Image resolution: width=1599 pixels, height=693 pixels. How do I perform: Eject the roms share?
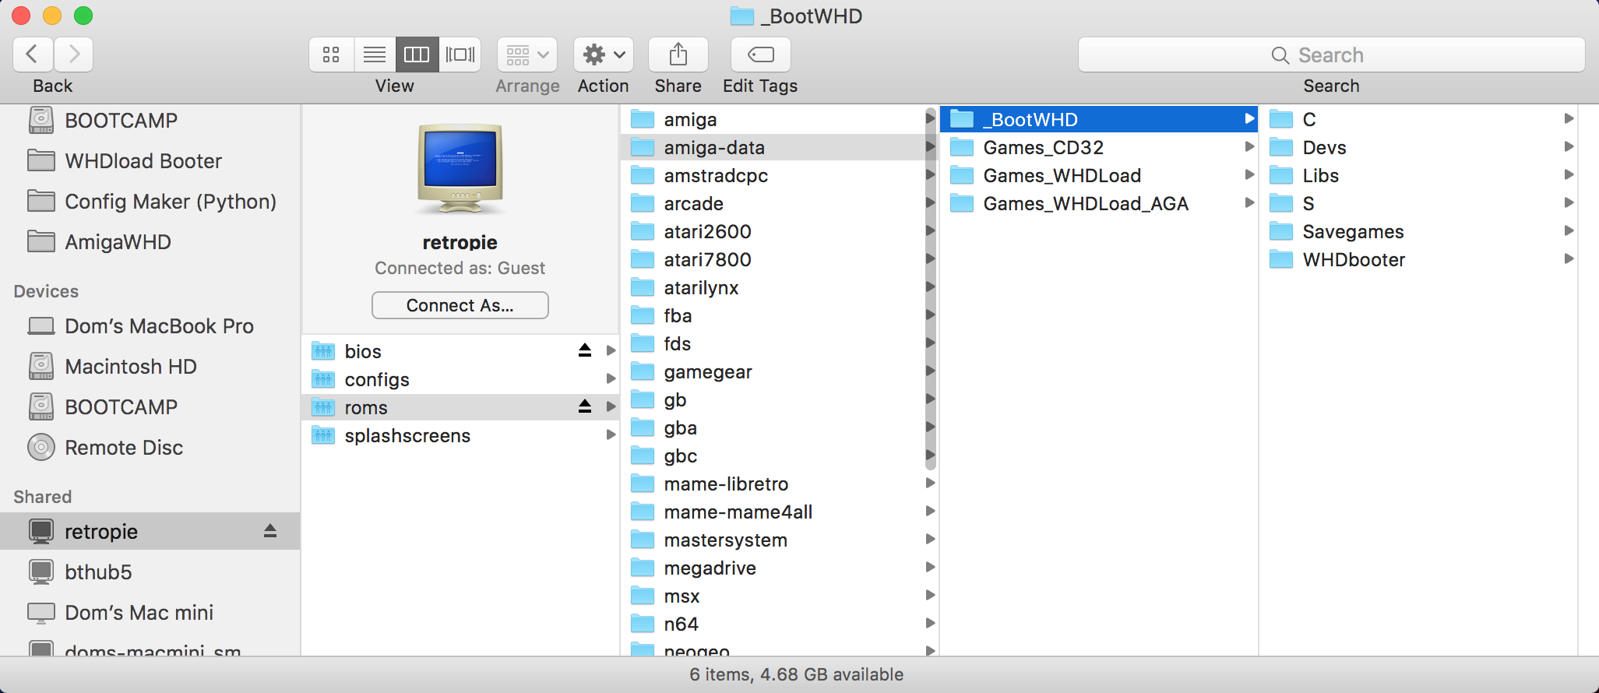(585, 406)
